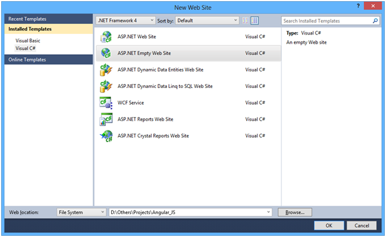Image resolution: width=386 pixels, height=237 pixels.
Task: Click the ASP.NET Reports Web Site icon
Action: click(x=106, y=119)
